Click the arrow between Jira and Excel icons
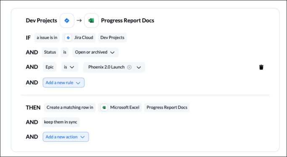The image size is (287, 157). click(x=79, y=21)
